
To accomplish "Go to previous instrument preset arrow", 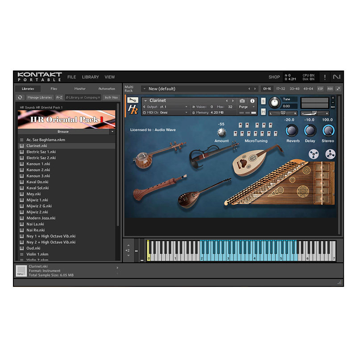I will 227,101.
